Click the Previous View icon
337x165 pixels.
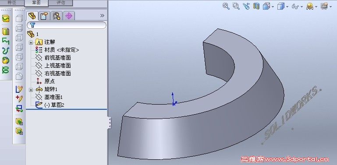pyautogui.click(x=246, y=6)
